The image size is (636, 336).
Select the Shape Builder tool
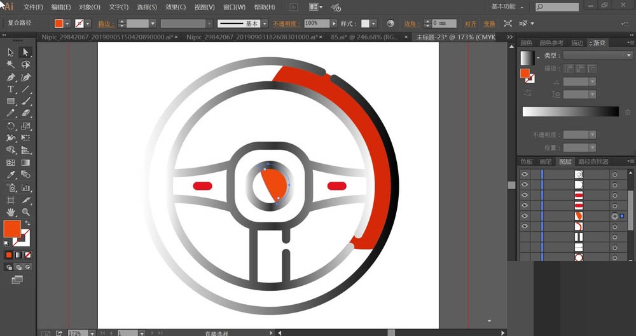pyautogui.click(x=11, y=151)
